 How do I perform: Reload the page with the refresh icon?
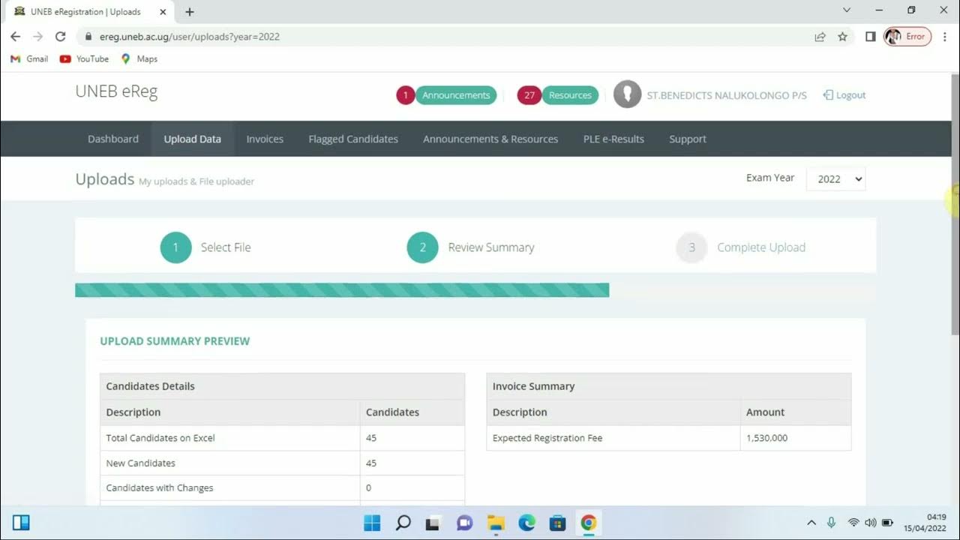coord(61,36)
